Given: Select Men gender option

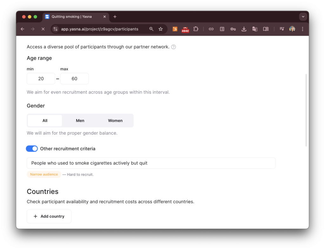Looking at the screenshot, I should point(80,121).
